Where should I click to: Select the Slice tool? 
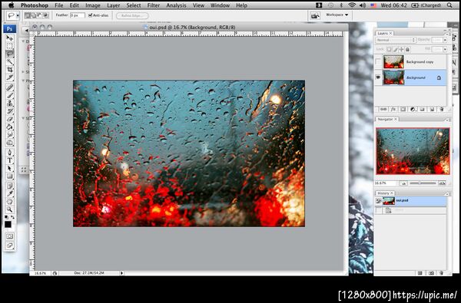(10, 77)
